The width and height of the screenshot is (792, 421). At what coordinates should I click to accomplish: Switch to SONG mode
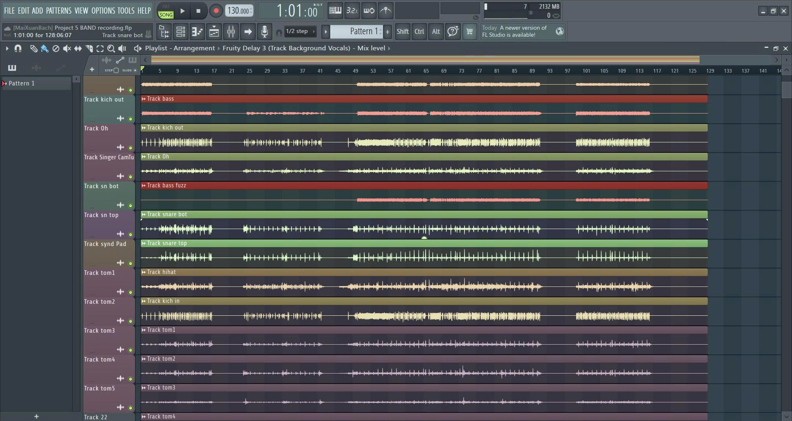[166, 15]
